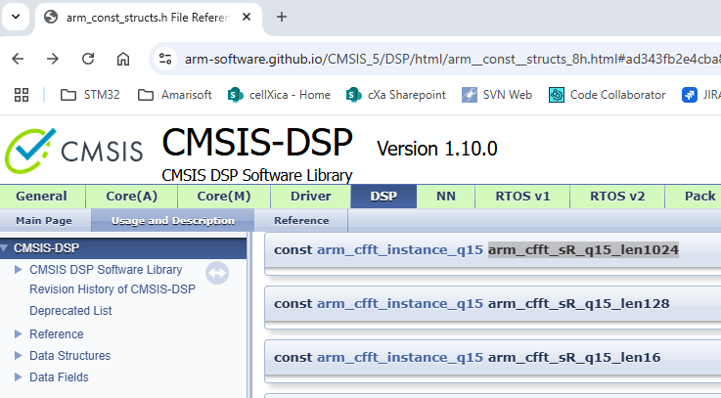
Task: Switch to the Driver tab
Action: click(311, 197)
